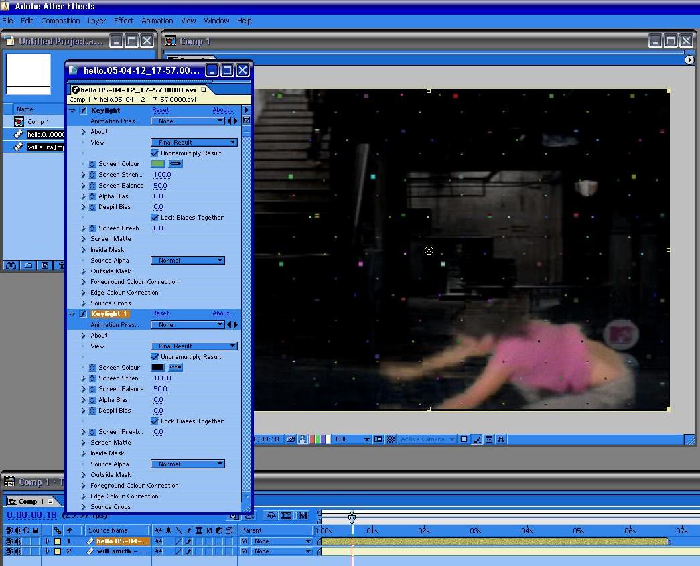Click the pick whip icon for layer 1
Image resolution: width=700 pixels, height=566 pixels.
click(244, 541)
